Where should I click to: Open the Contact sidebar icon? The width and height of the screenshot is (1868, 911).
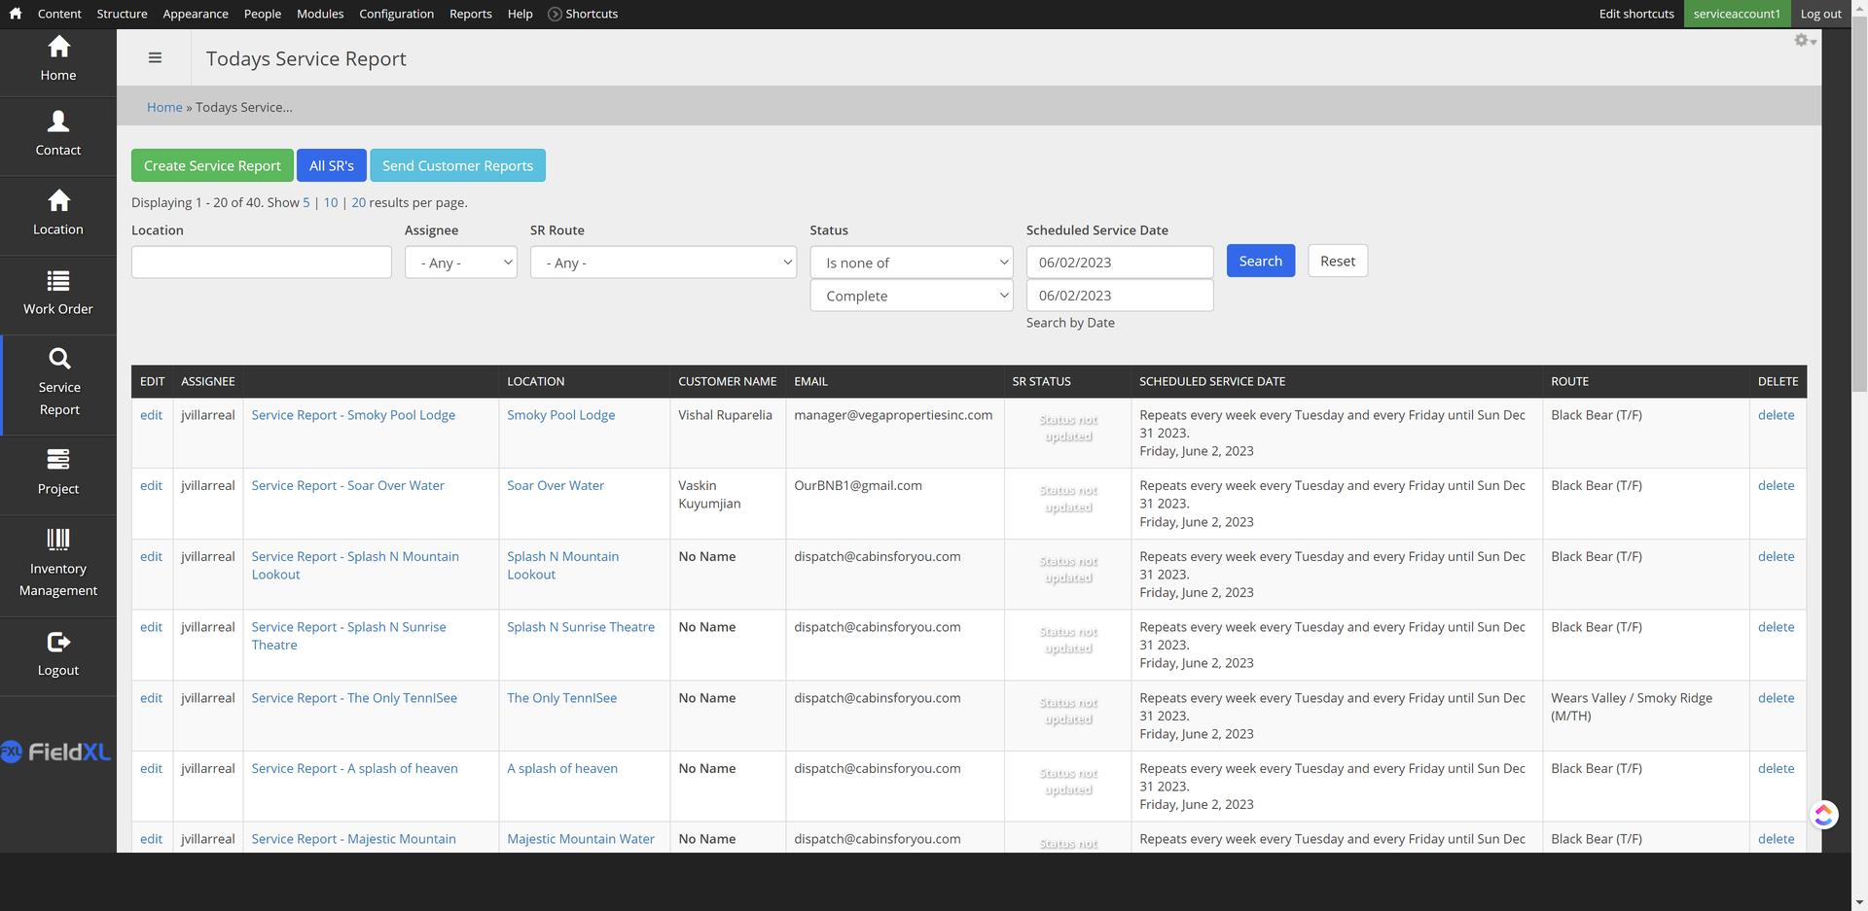coord(58,122)
